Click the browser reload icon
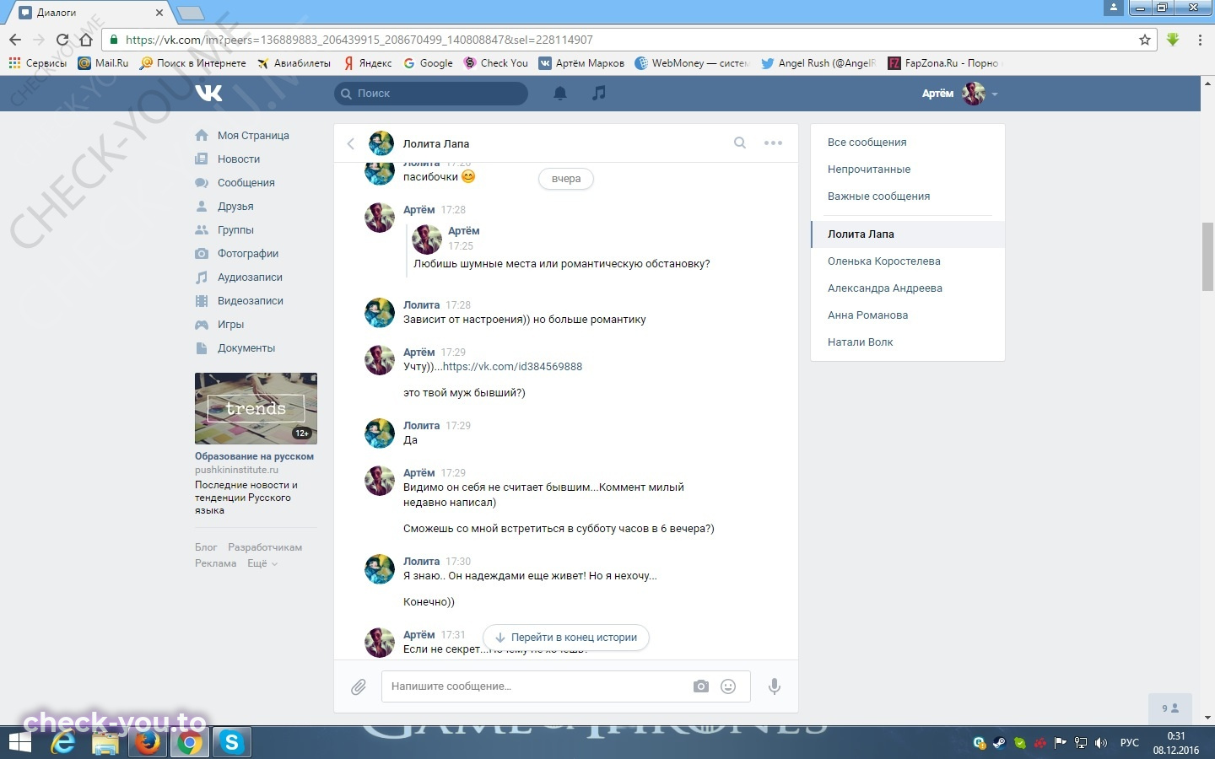 [62, 40]
